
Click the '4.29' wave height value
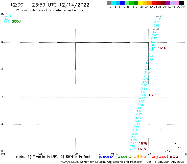(134, 140)
